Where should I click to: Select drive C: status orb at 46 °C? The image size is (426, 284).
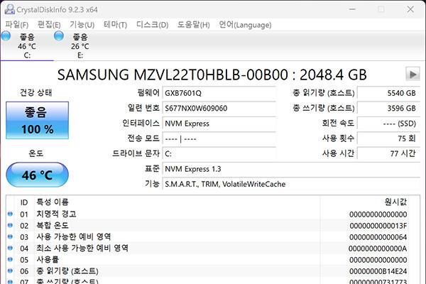[6, 37]
